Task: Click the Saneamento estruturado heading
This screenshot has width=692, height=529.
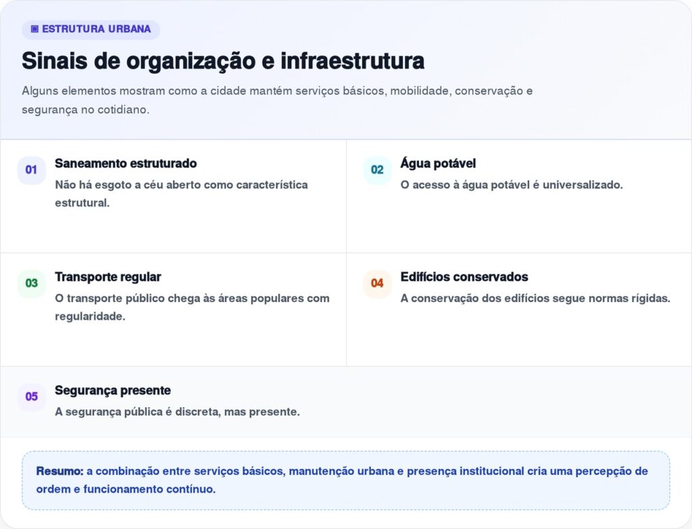Action: 126,163
